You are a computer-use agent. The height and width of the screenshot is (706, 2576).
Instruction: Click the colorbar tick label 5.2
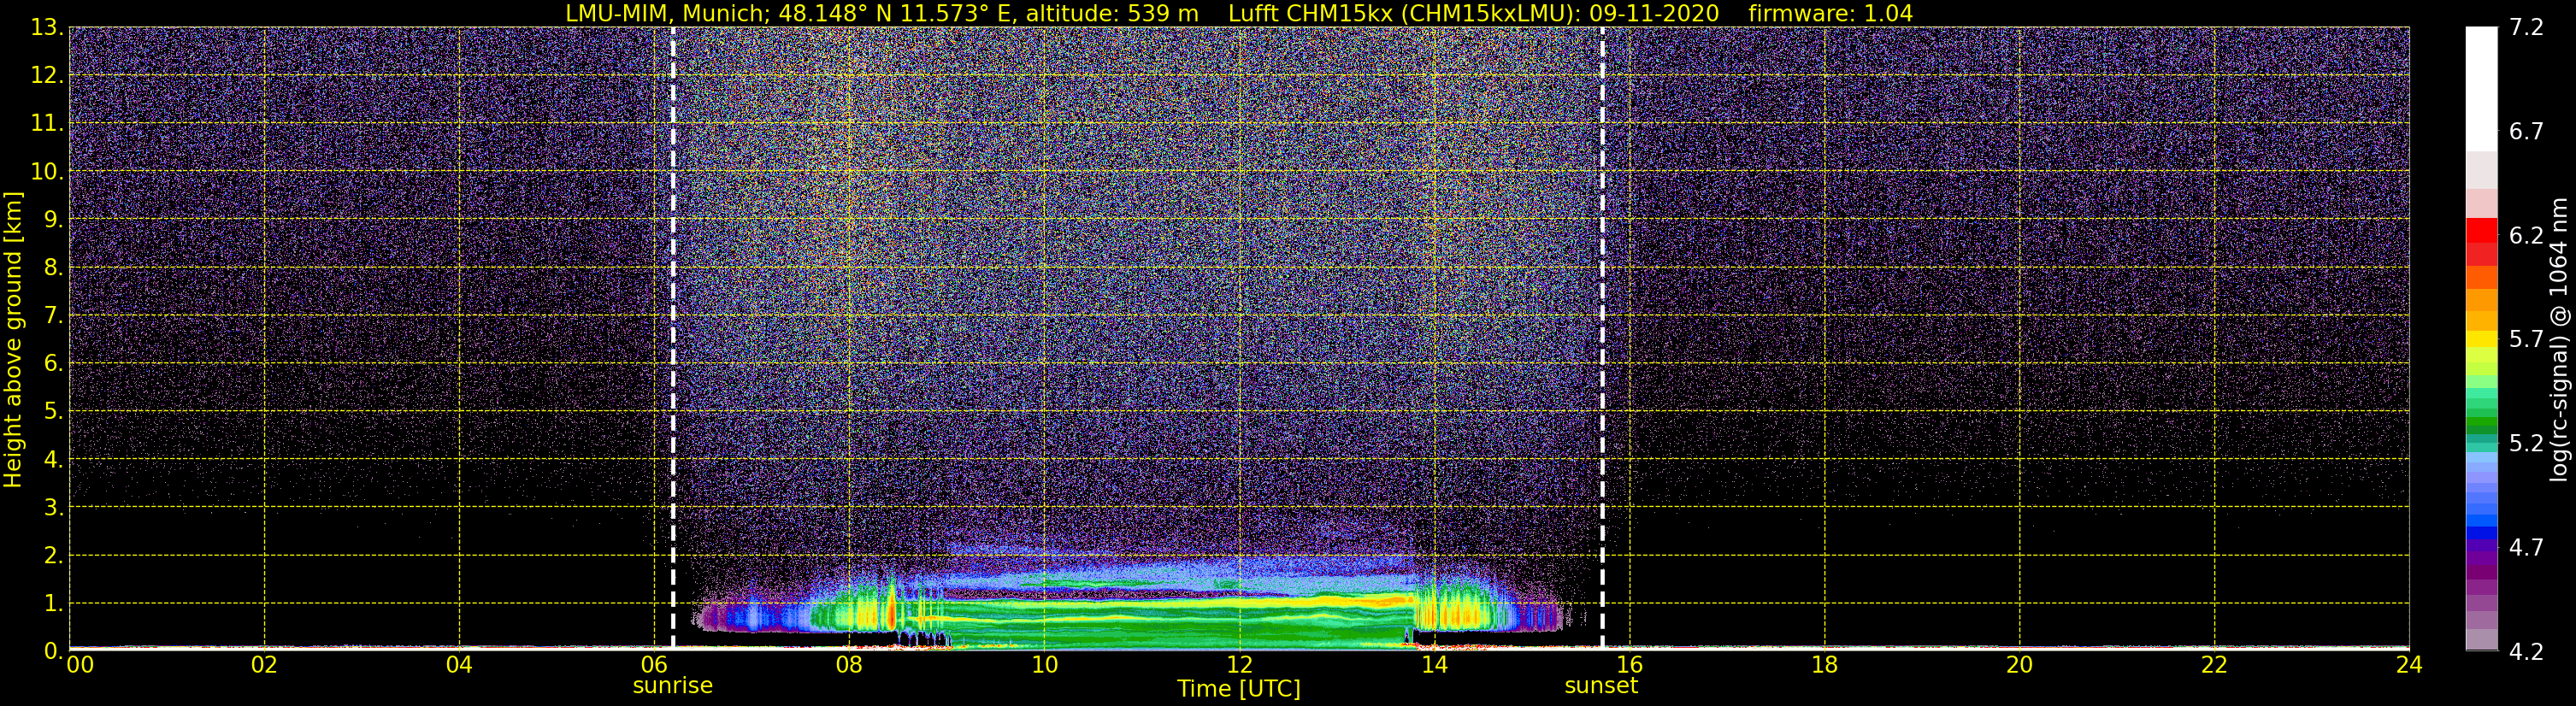(x=2526, y=443)
